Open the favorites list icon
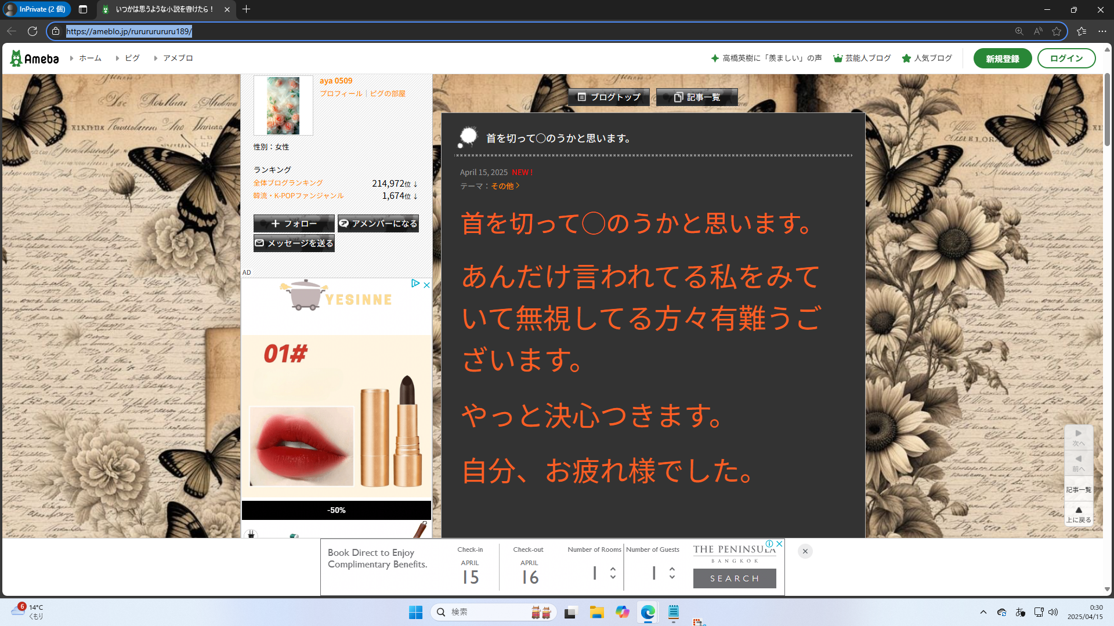This screenshot has width=1114, height=626. pyautogui.click(x=1082, y=31)
